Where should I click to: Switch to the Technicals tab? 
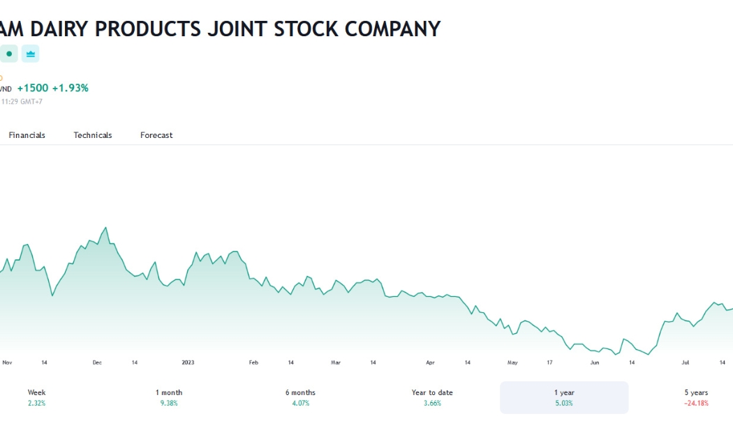tap(93, 135)
